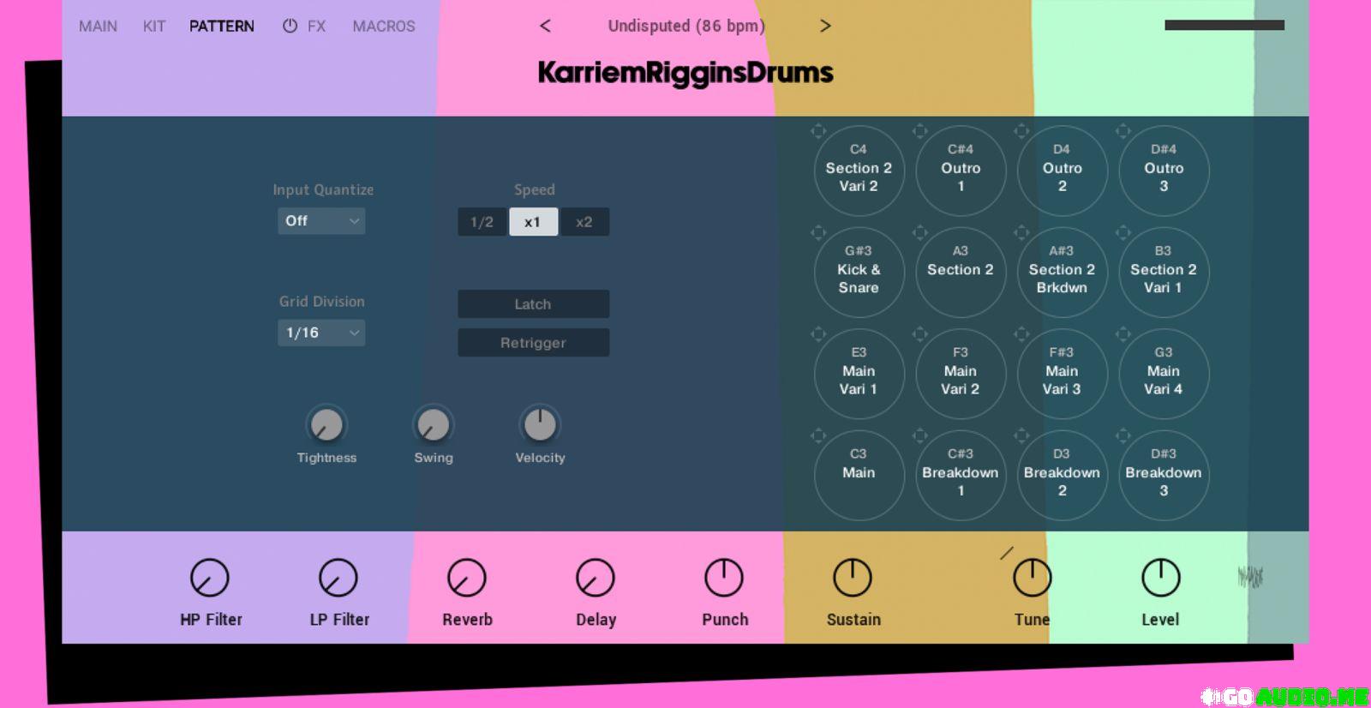
Task: Click the Sustain knob
Action: point(853,578)
